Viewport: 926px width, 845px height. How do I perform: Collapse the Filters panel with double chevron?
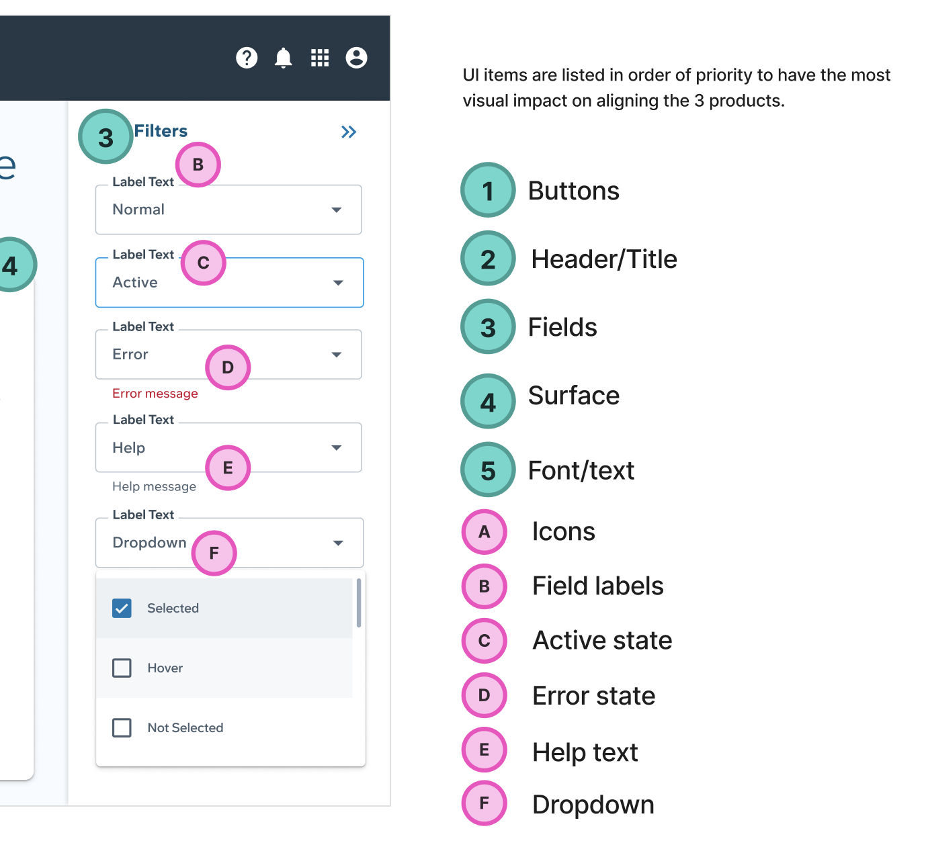click(x=349, y=132)
